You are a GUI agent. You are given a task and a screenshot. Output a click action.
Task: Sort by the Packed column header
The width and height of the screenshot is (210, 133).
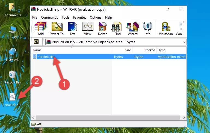pyautogui.click(x=144, y=50)
